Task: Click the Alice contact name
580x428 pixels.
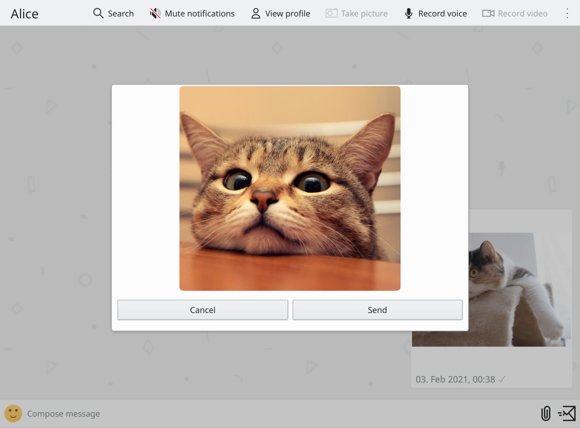Action: click(x=25, y=14)
